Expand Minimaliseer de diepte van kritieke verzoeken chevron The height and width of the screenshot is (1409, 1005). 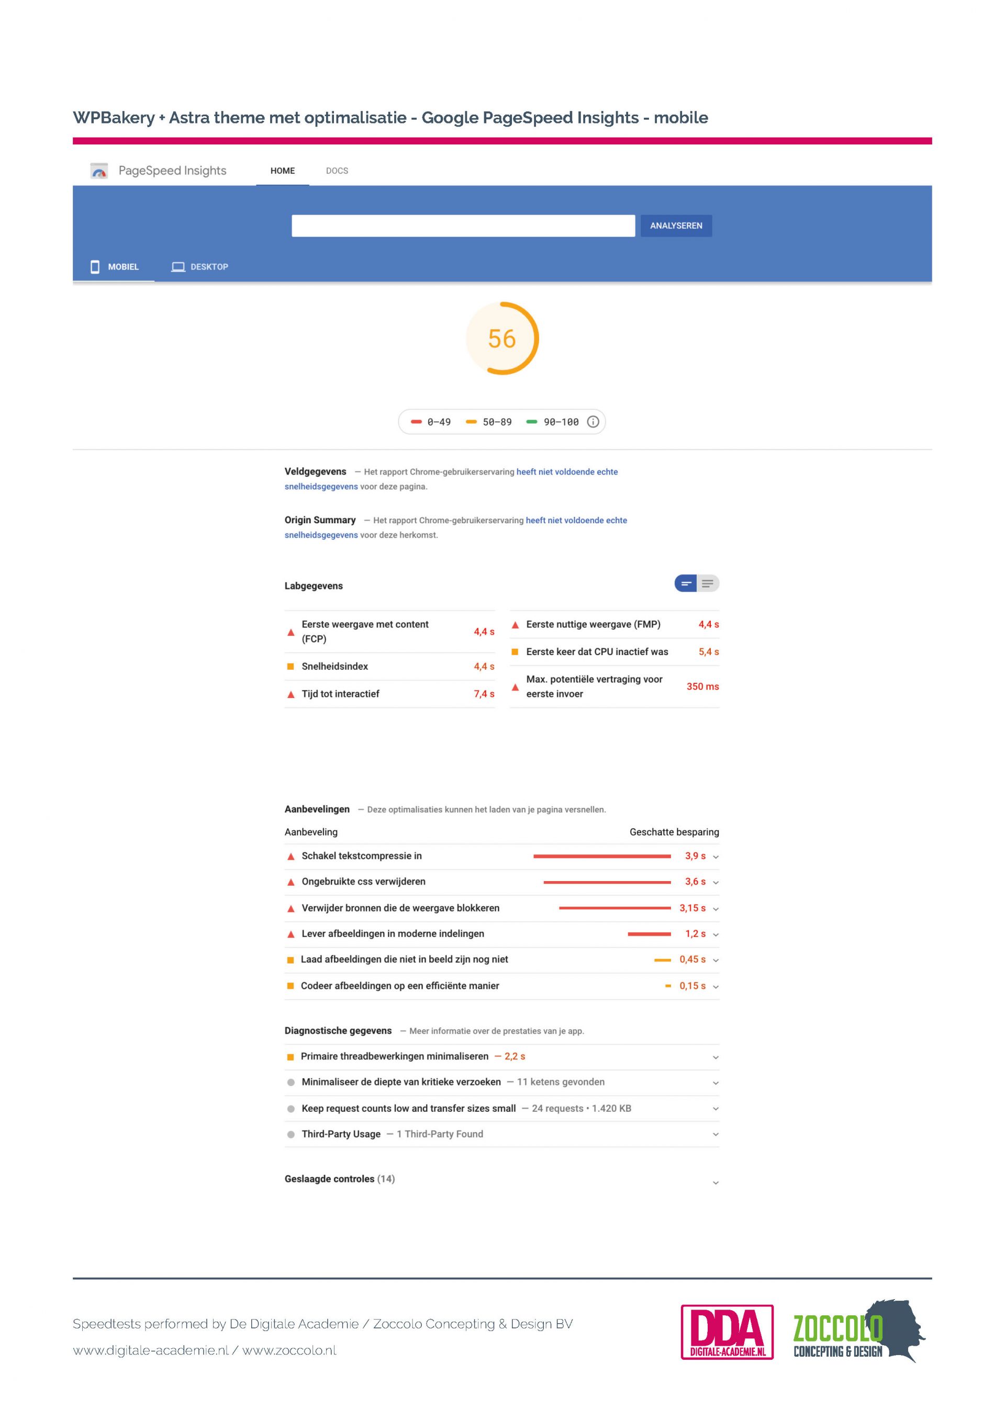coord(716,1083)
